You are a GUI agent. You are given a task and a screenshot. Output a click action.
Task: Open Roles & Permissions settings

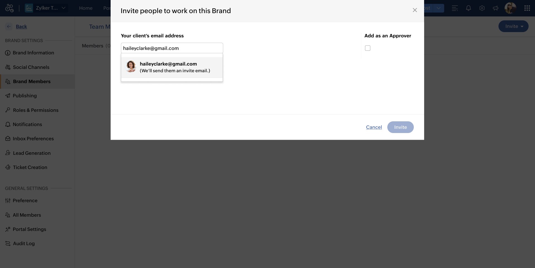coord(36,110)
